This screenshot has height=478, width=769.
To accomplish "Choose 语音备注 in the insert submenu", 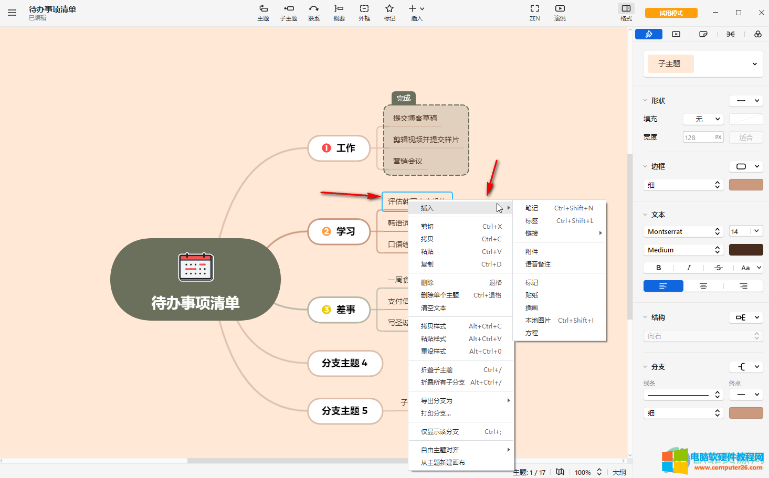I will (x=560, y=264).
